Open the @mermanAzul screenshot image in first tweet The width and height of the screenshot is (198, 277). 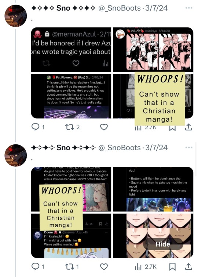coord(71,49)
